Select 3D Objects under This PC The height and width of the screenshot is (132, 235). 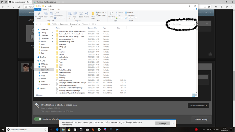[x=44, y=64]
